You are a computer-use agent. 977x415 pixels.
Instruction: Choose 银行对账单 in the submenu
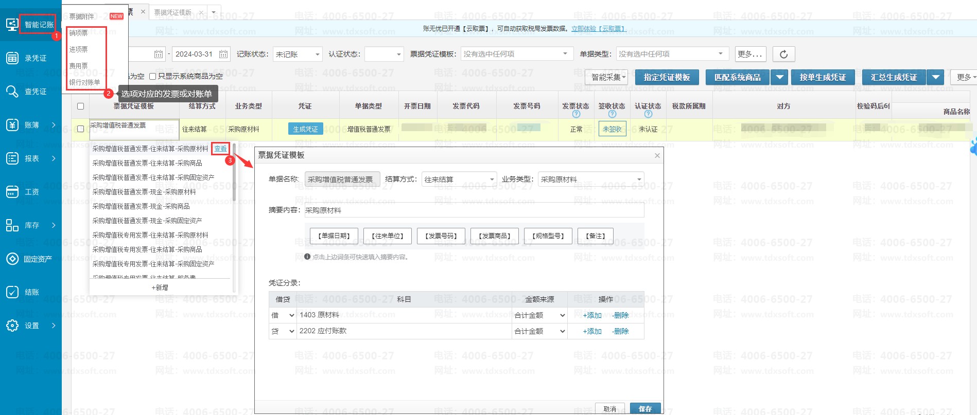click(x=85, y=82)
